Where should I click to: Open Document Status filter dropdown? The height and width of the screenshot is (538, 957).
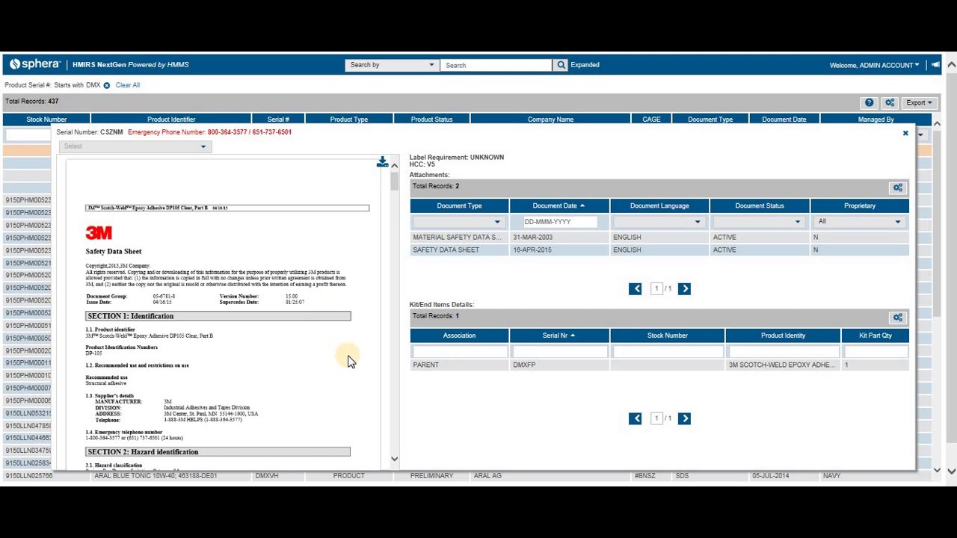click(x=759, y=222)
